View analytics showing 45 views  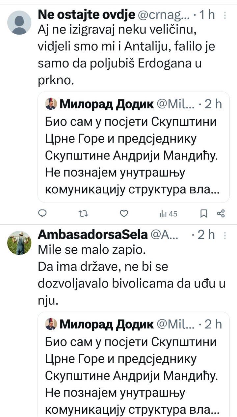click(x=169, y=214)
